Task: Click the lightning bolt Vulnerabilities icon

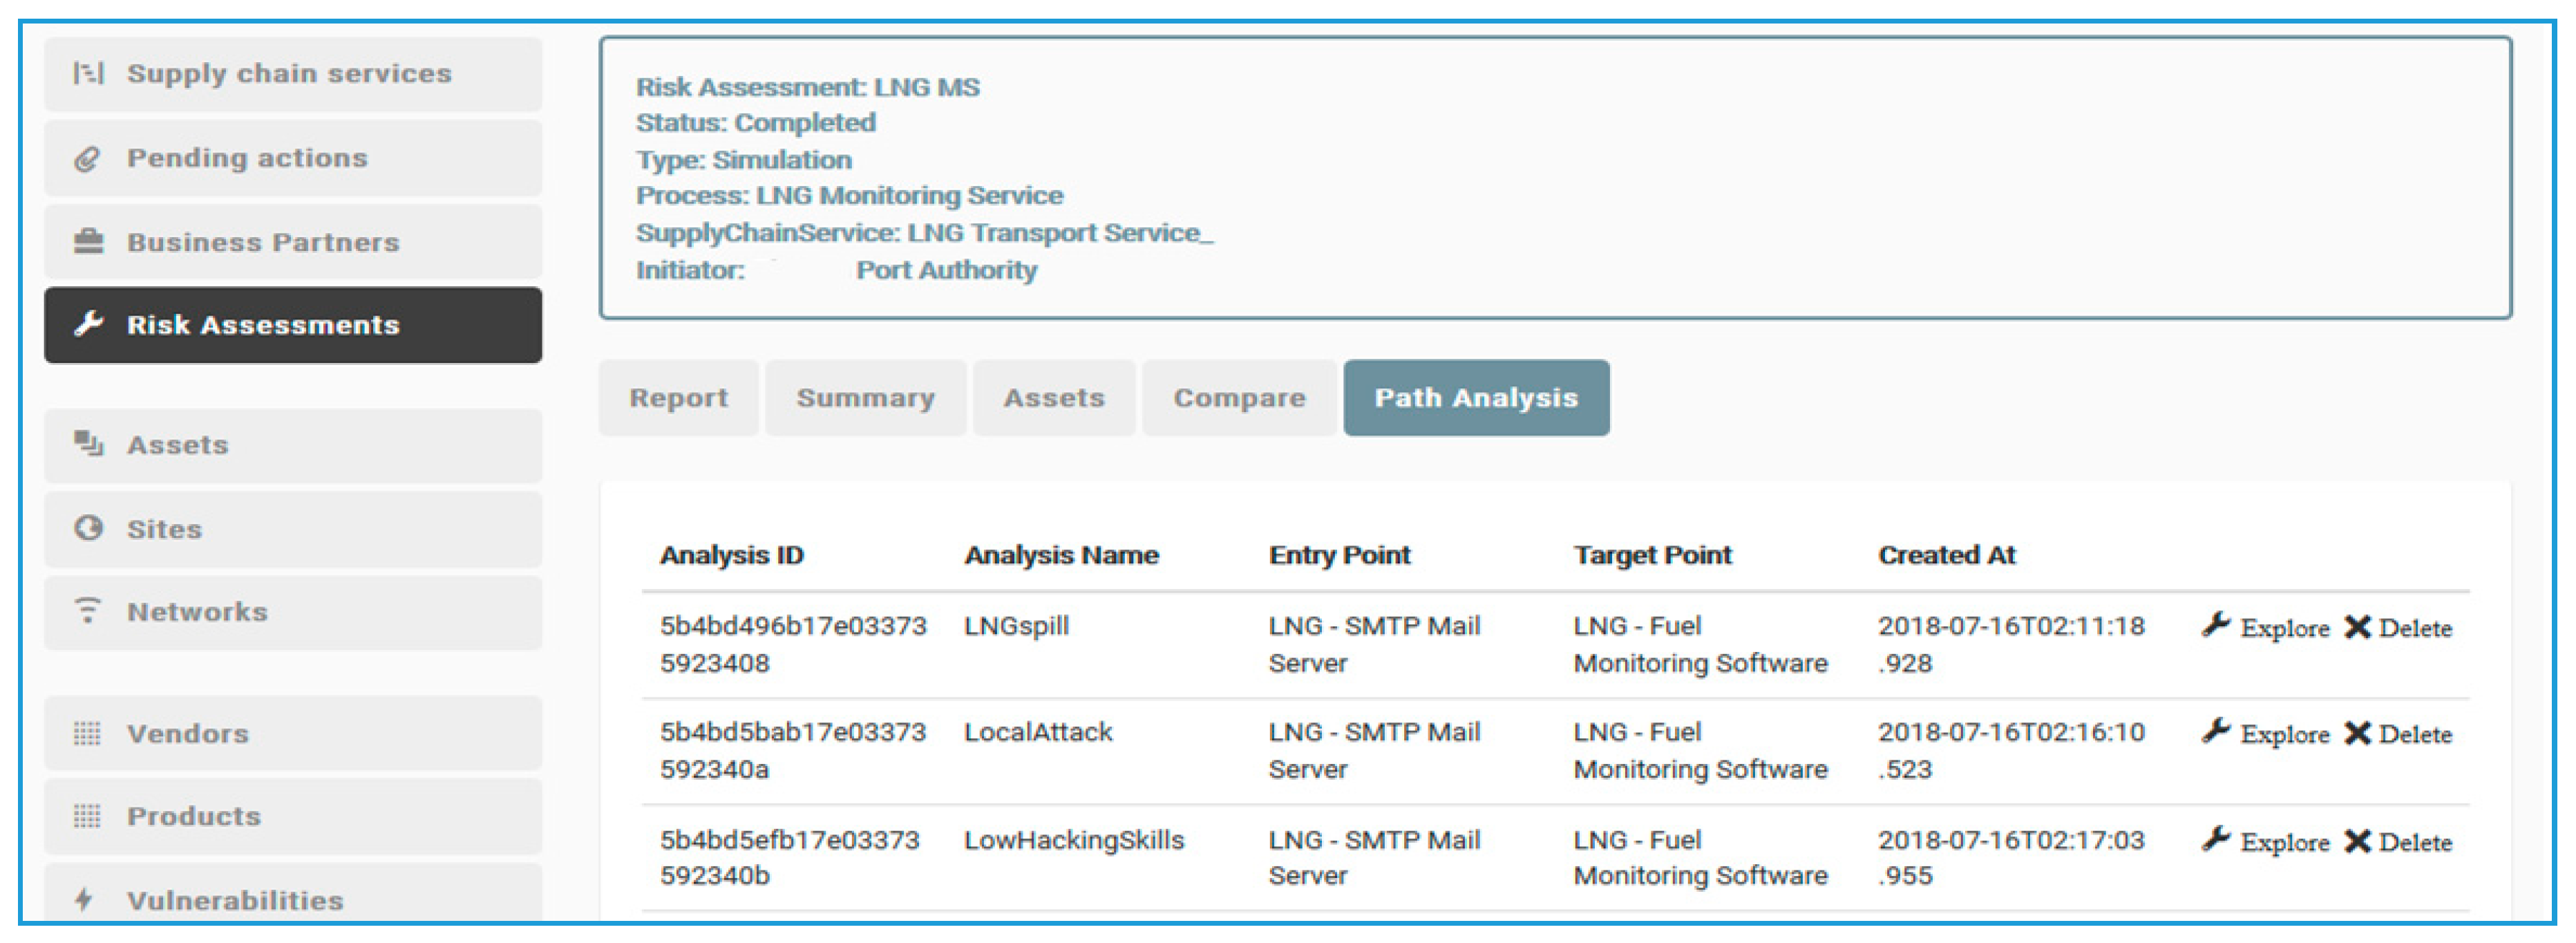Action: [x=84, y=899]
